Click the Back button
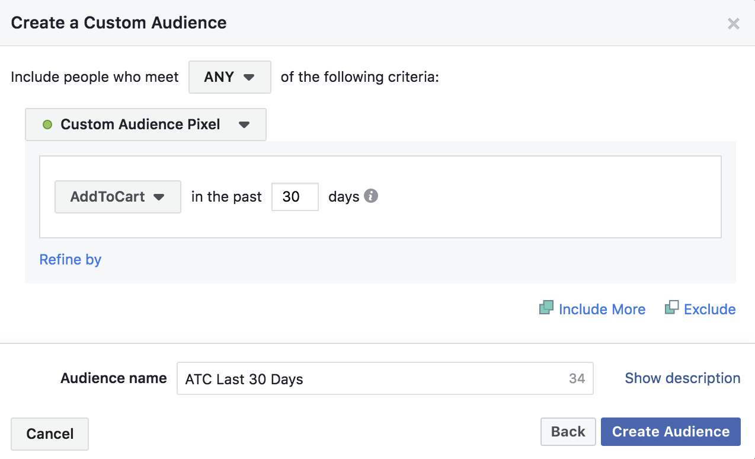This screenshot has width=755, height=459. coord(568,432)
